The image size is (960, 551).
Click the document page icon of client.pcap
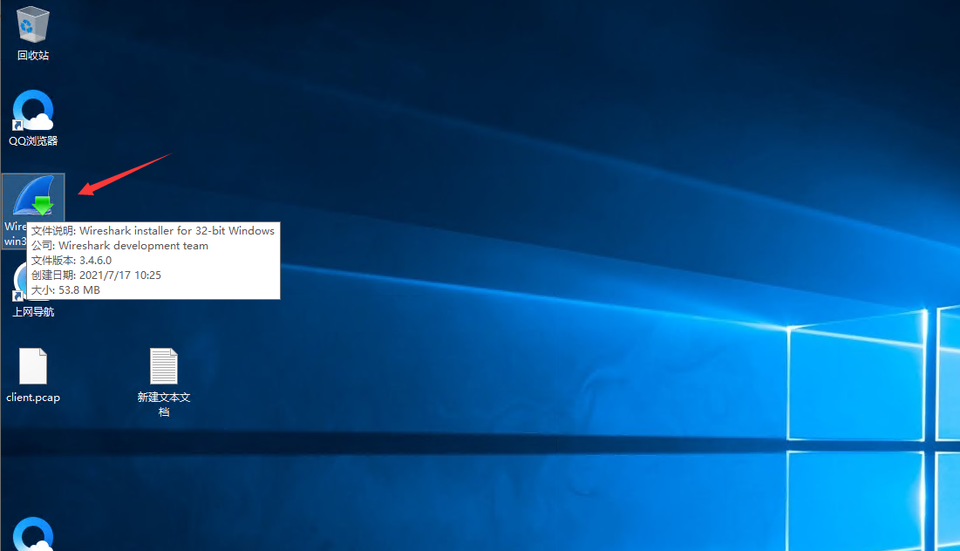(x=32, y=366)
